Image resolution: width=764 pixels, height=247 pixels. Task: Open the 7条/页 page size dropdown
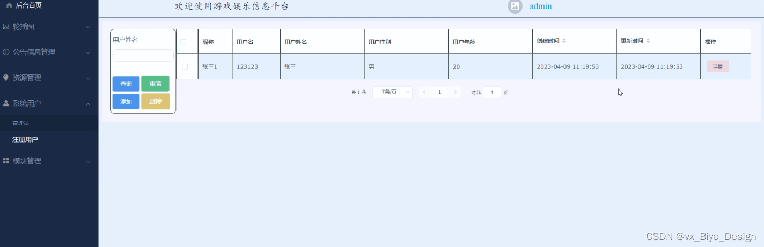(393, 92)
